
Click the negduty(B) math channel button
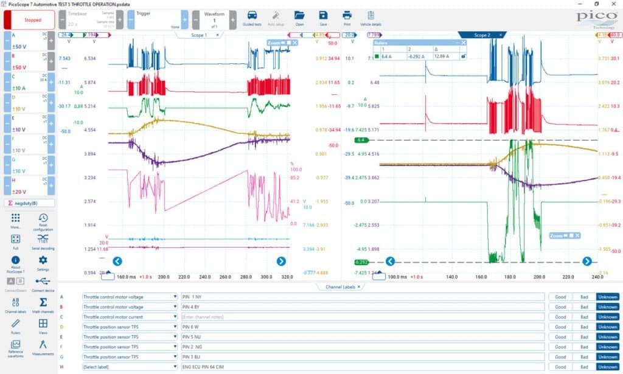coord(29,203)
